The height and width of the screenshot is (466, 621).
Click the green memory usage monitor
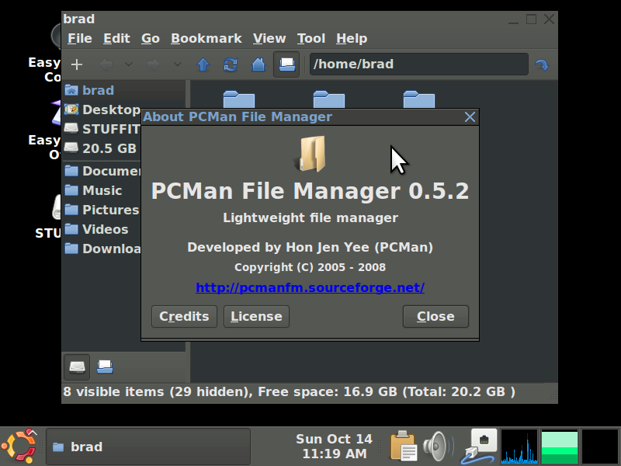(560, 447)
